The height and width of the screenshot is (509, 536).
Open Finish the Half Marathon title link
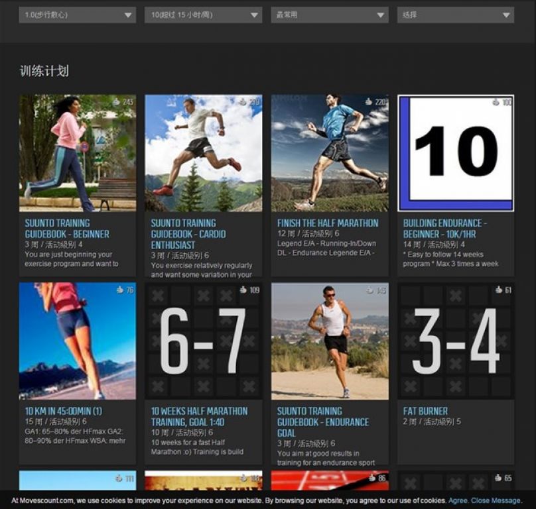coord(328,223)
